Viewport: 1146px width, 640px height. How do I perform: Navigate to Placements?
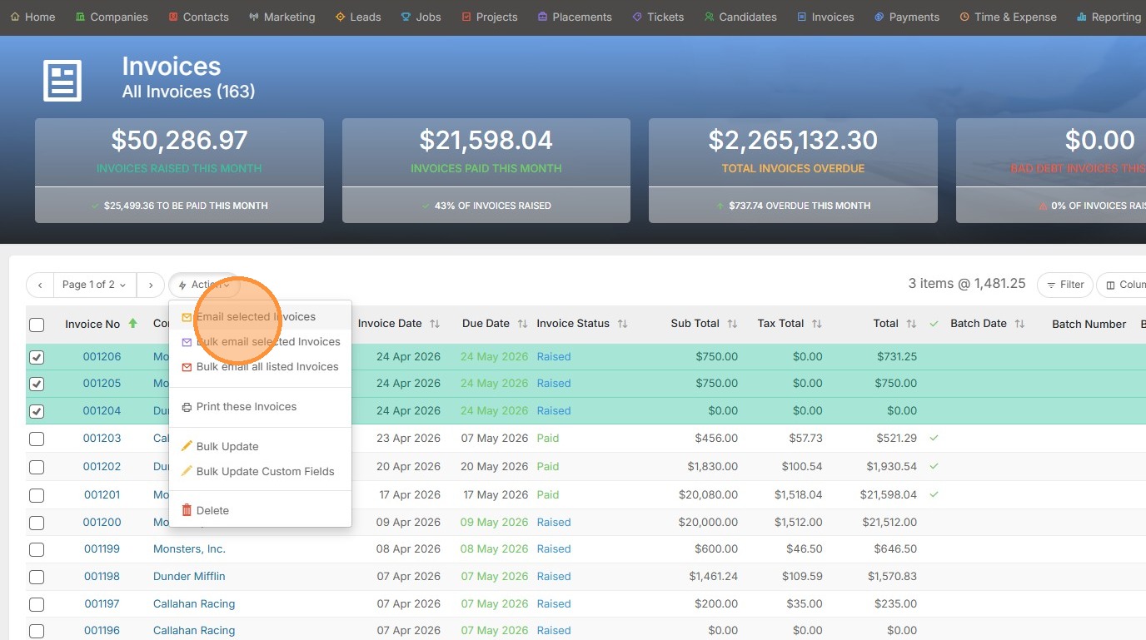[x=575, y=17]
